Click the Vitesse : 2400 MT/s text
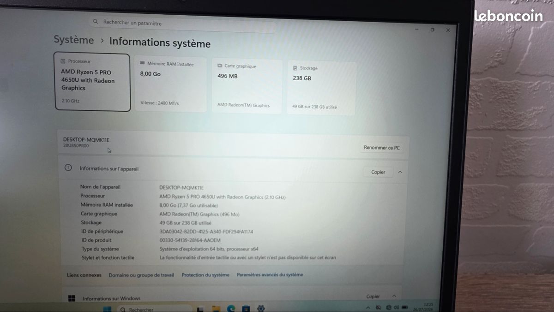 click(x=160, y=103)
